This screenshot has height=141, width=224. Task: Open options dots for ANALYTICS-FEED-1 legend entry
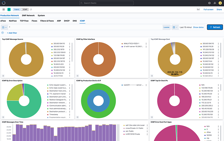coord(146,44)
